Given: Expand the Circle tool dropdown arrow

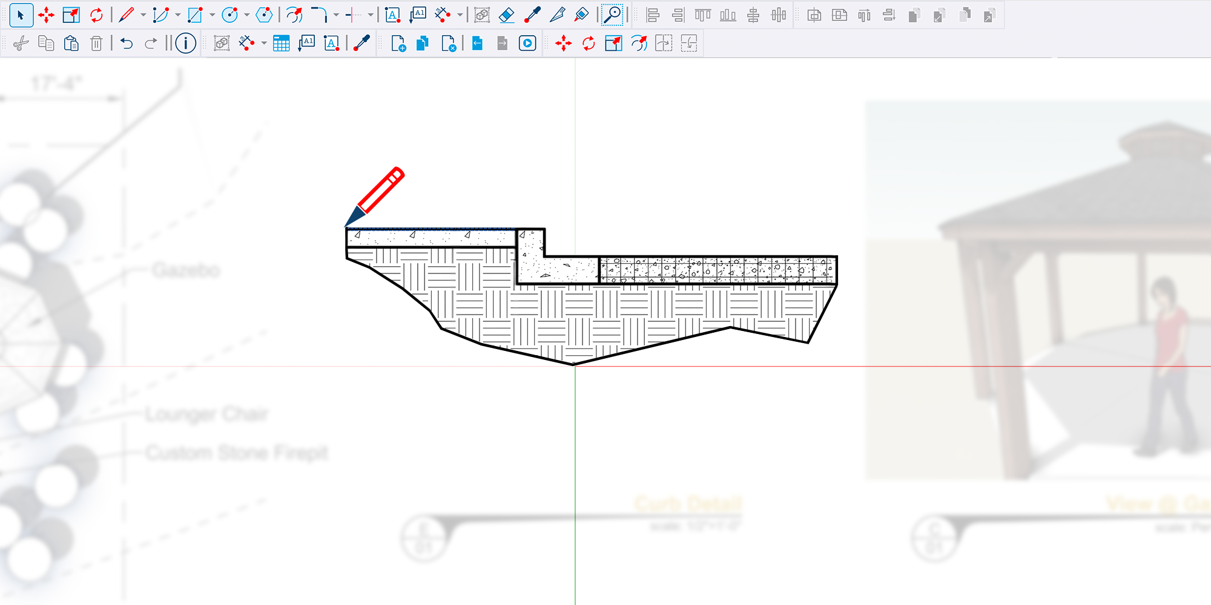Looking at the screenshot, I should pos(247,15).
